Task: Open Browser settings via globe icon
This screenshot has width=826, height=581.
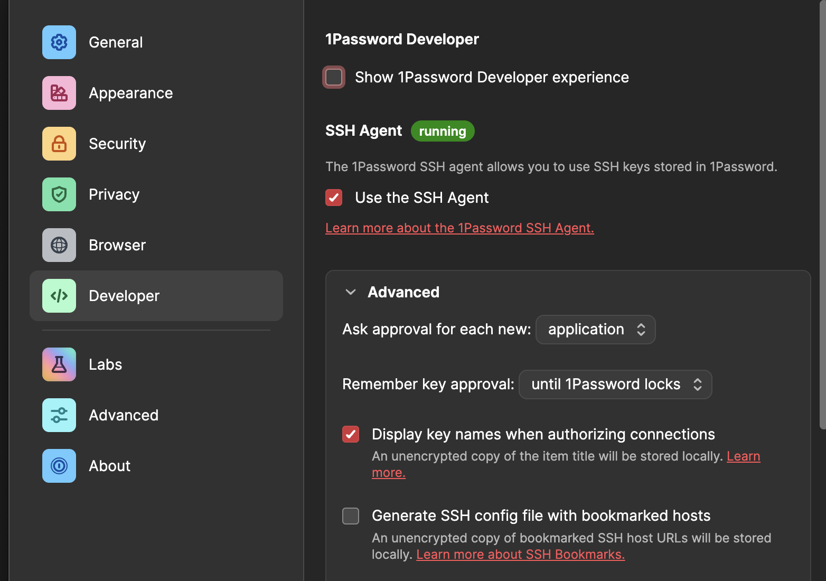Action: click(x=59, y=245)
